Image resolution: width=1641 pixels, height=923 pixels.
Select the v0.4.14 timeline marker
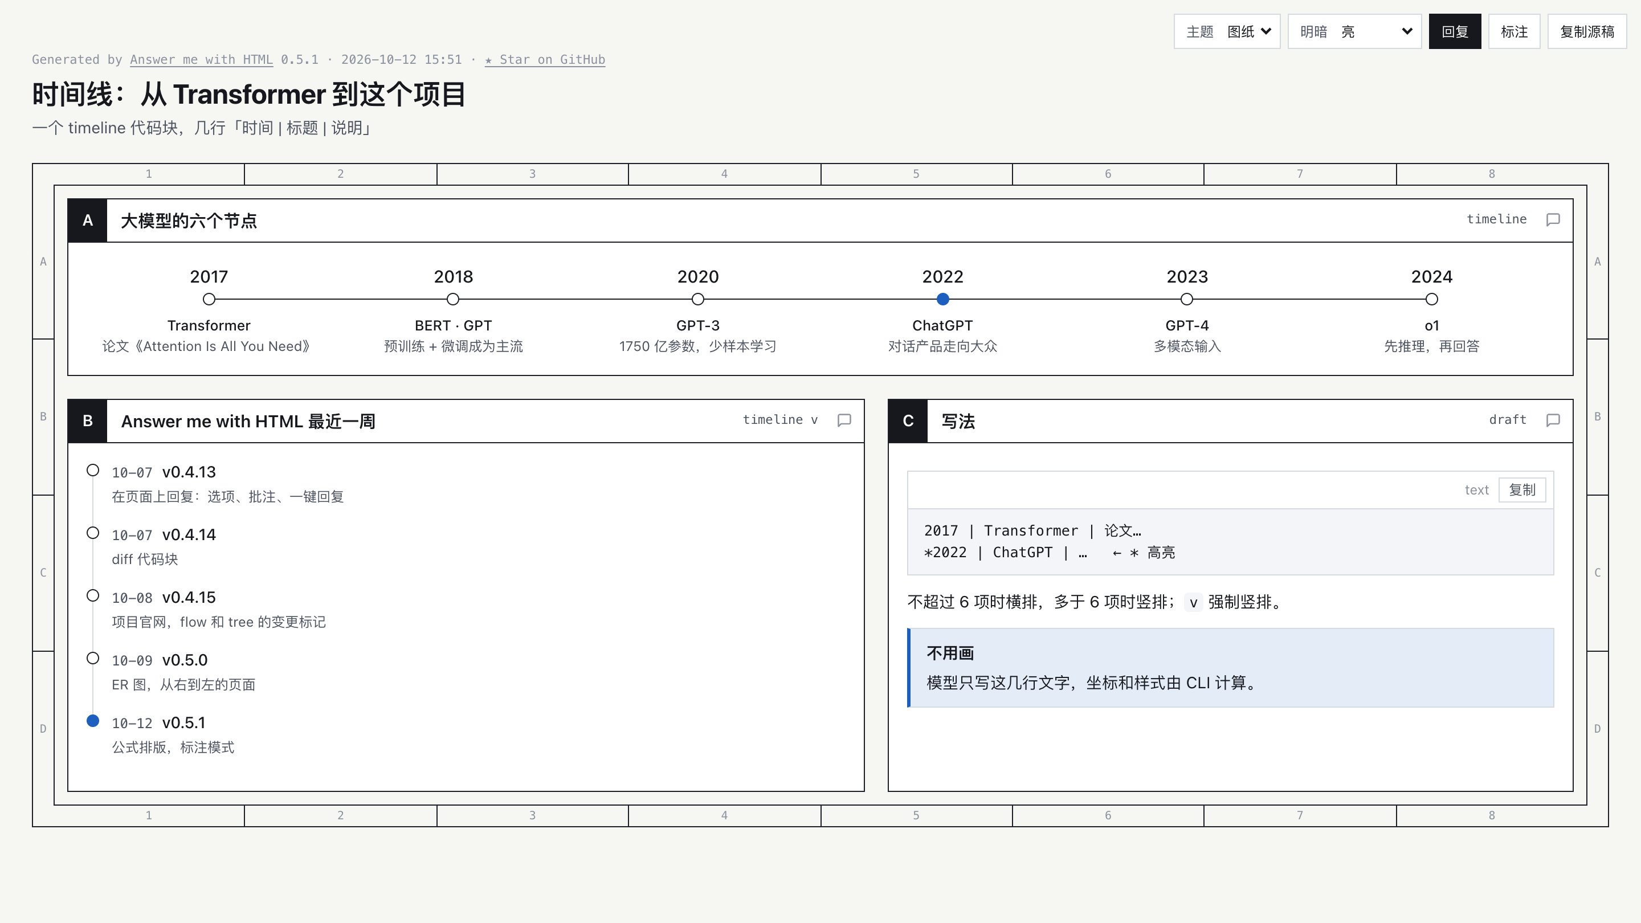click(x=93, y=533)
